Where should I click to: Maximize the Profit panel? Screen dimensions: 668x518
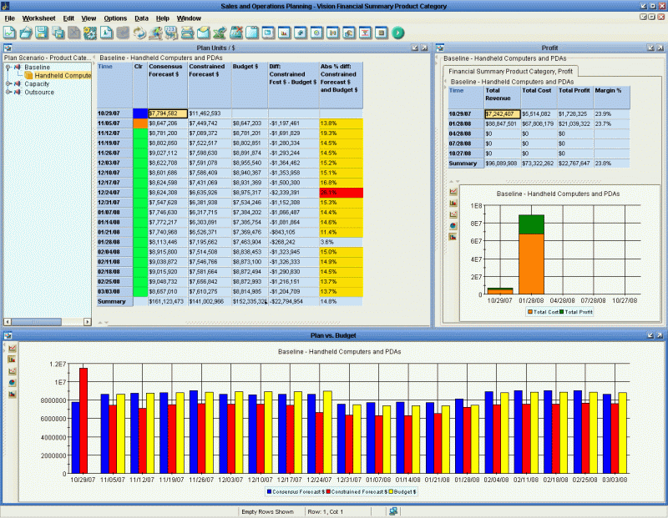(x=660, y=48)
